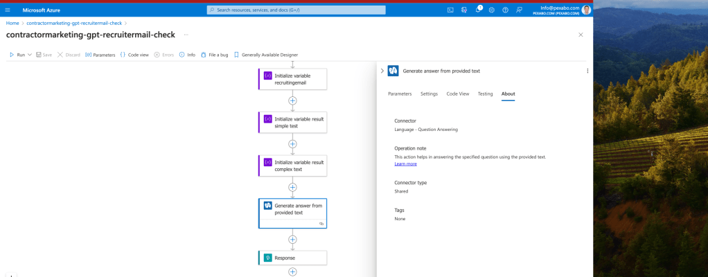Select Generate answer from provided text node
708x277 pixels.
click(x=292, y=213)
